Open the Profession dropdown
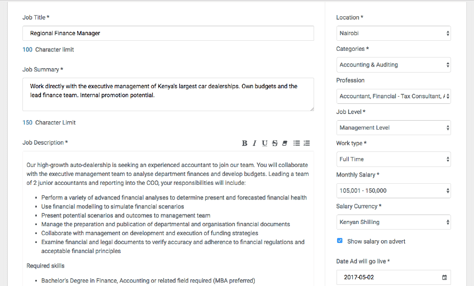474x286 pixels. tap(394, 96)
